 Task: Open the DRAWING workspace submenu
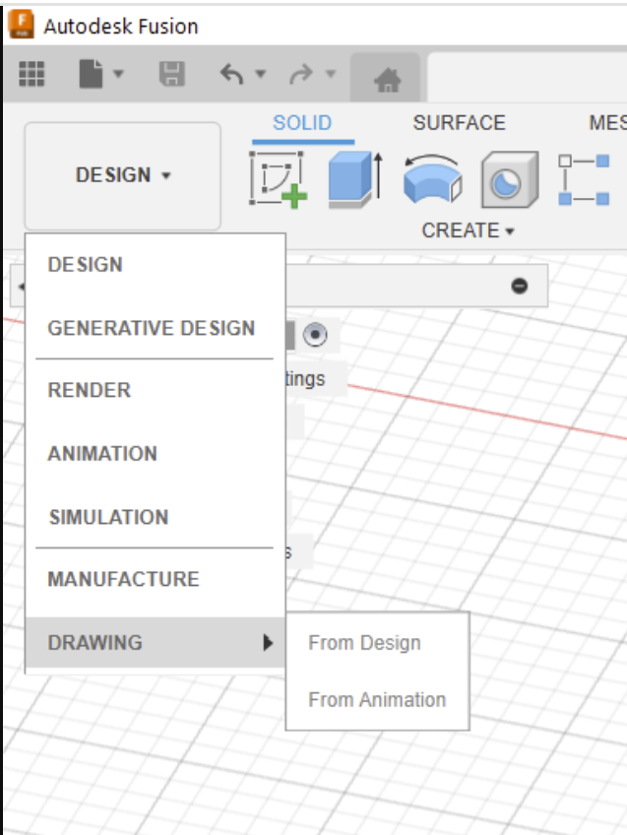155,643
